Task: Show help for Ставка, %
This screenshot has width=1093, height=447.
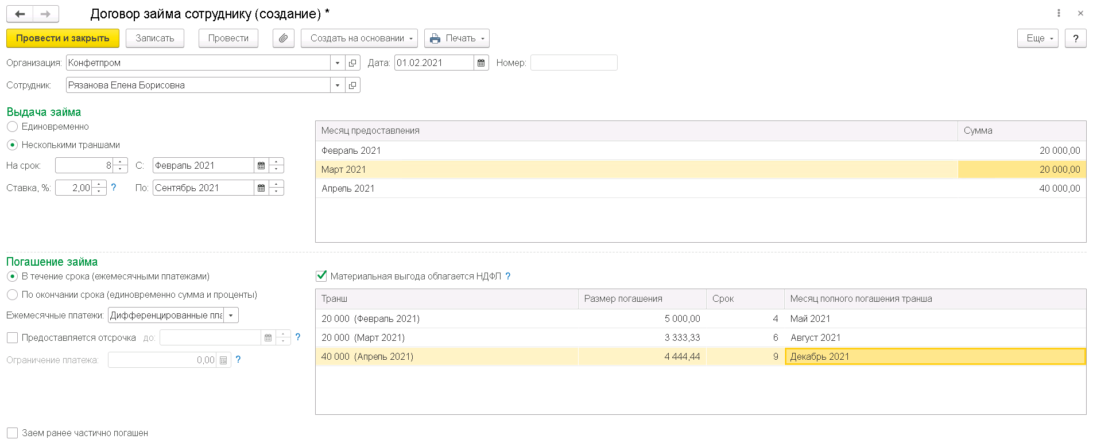Action: pos(114,188)
